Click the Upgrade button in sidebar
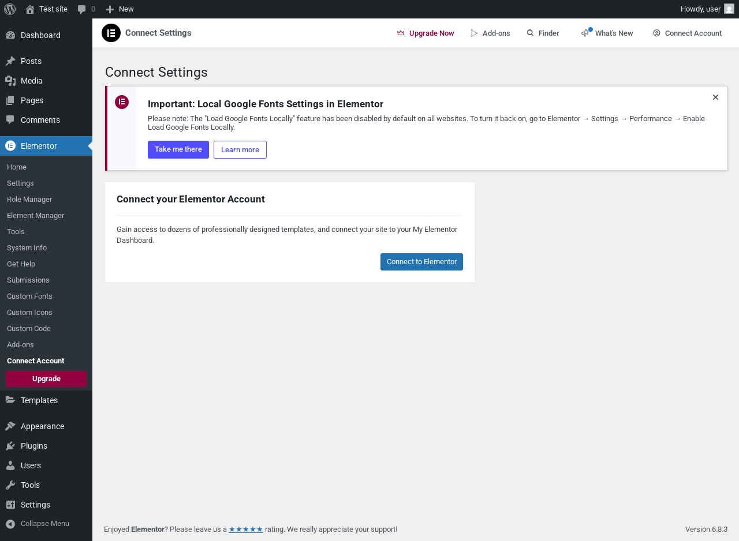The image size is (739, 541). click(46, 379)
